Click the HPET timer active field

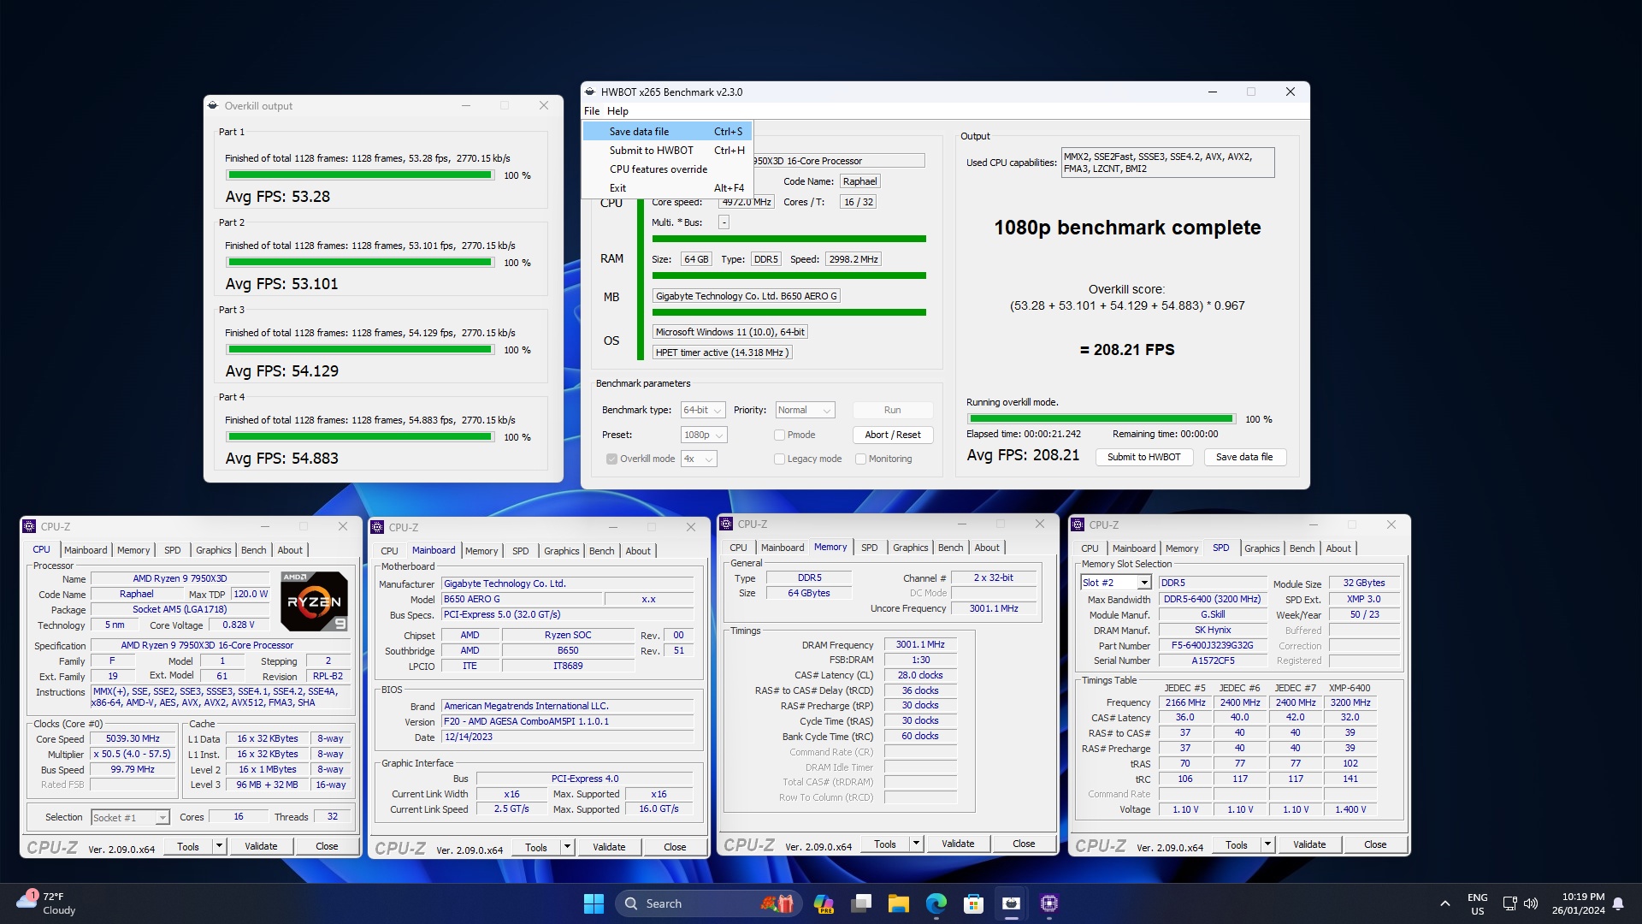click(x=722, y=352)
